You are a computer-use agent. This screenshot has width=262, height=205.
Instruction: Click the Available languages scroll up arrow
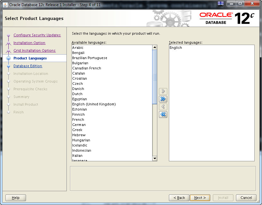pyautogui.click(x=155, y=48)
